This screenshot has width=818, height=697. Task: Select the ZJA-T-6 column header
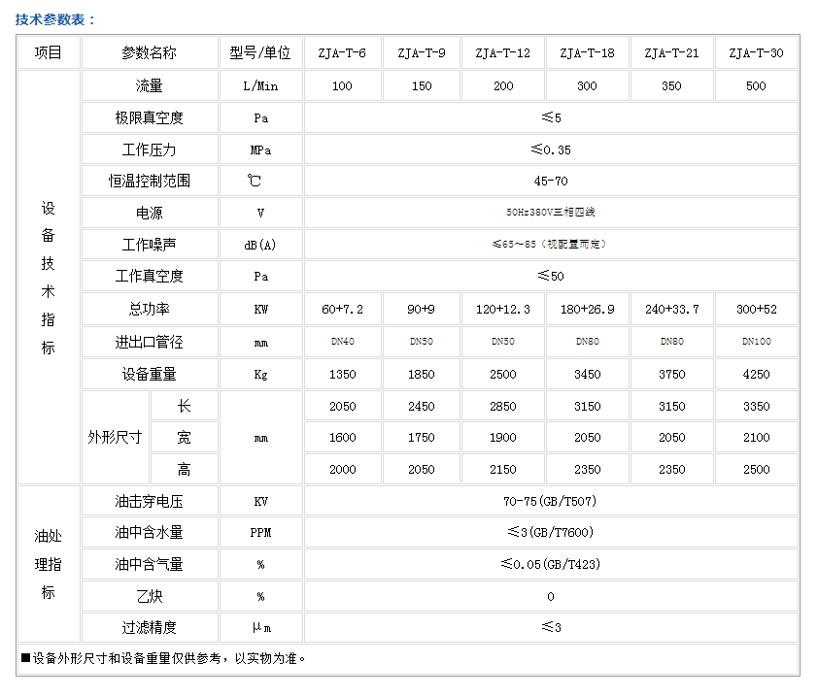pos(342,53)
